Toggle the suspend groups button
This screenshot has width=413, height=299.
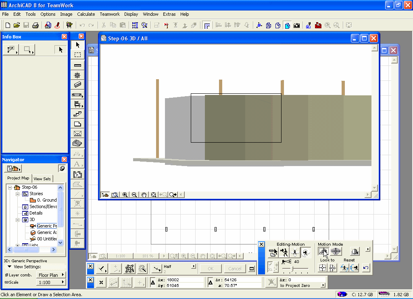coord(129,268)
